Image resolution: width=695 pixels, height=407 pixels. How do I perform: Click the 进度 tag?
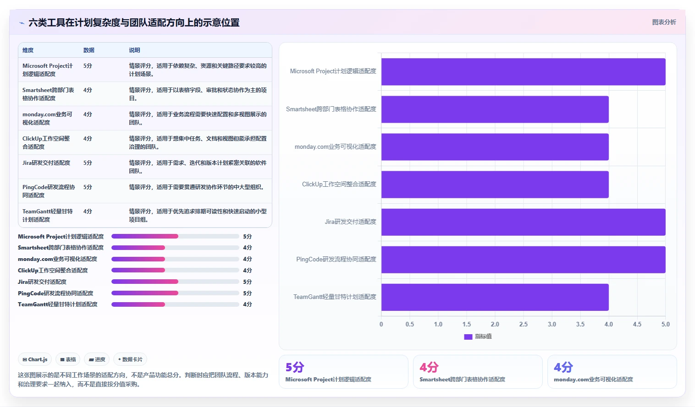(x=97, y=359)
